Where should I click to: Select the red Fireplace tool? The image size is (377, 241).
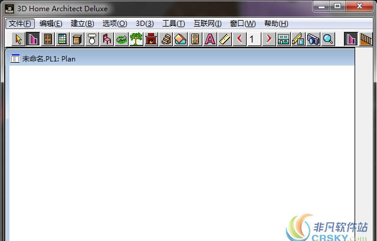pos(151,39)
